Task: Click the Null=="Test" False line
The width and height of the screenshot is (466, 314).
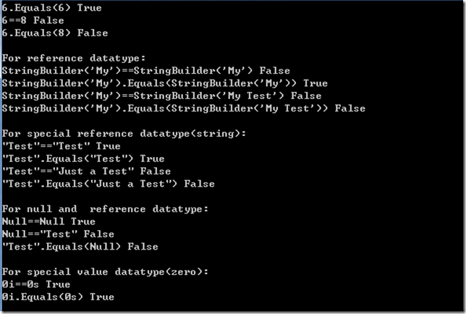Action: coord(58,234)
